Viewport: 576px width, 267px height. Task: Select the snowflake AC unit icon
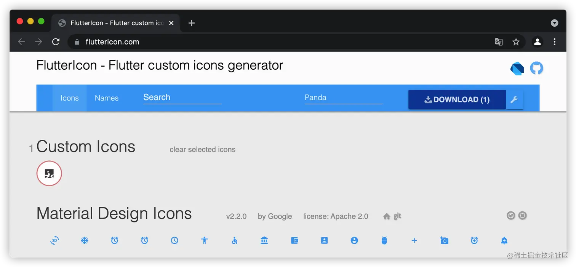tap(85, 240)
